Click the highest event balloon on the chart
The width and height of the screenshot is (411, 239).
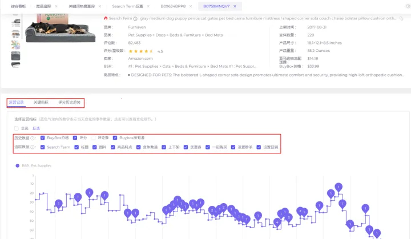coord(339,187)
